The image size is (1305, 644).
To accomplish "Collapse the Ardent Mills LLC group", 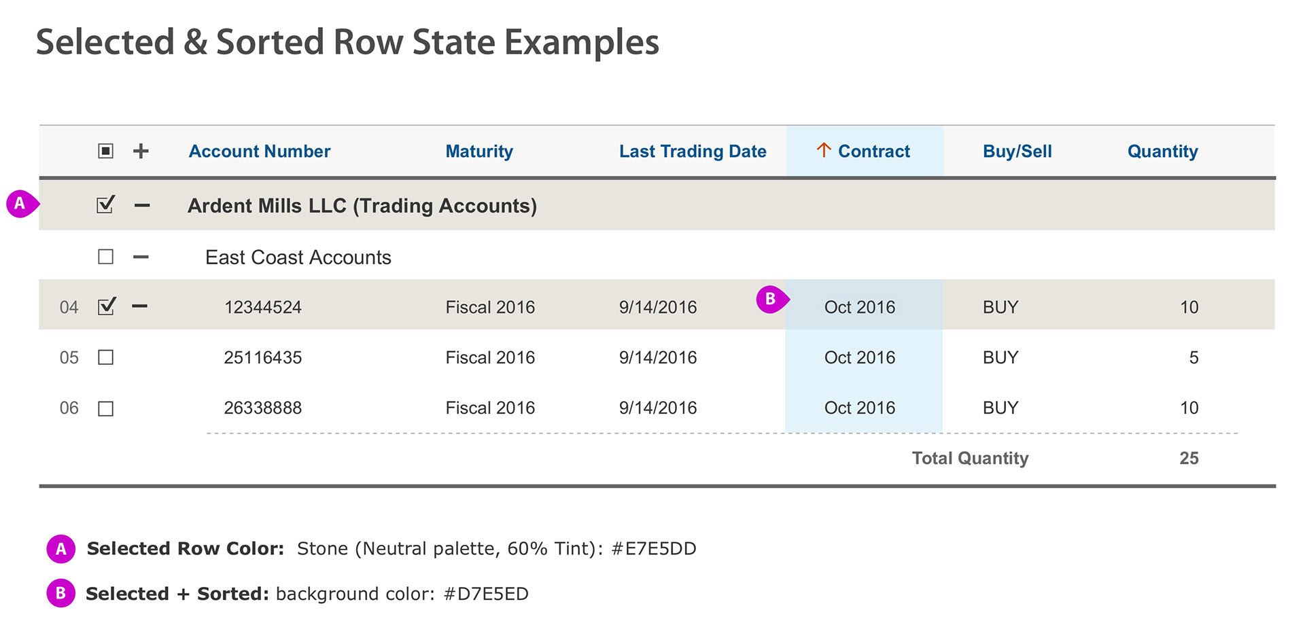I will coord(142,205).
